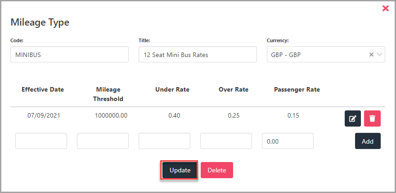
Task: Clear the GBP currency selection
Action: coord(371,54)
